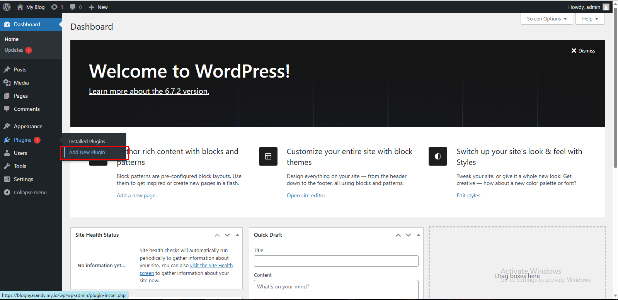Viewport: 618px width, 300px height.
Task: Open the Users menu
Action: pos(20,153)
